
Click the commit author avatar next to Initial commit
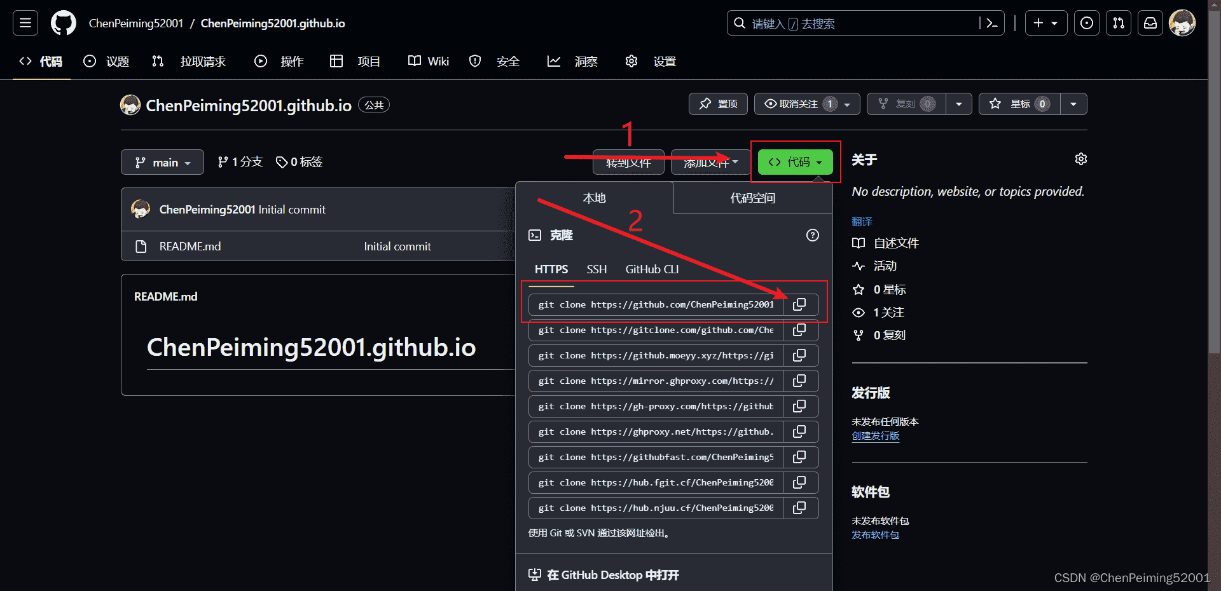tap(141, 209)
